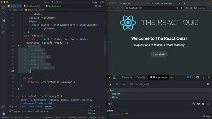Open the Manage gear in VS Code activity bar

click(x=3, y=113)
